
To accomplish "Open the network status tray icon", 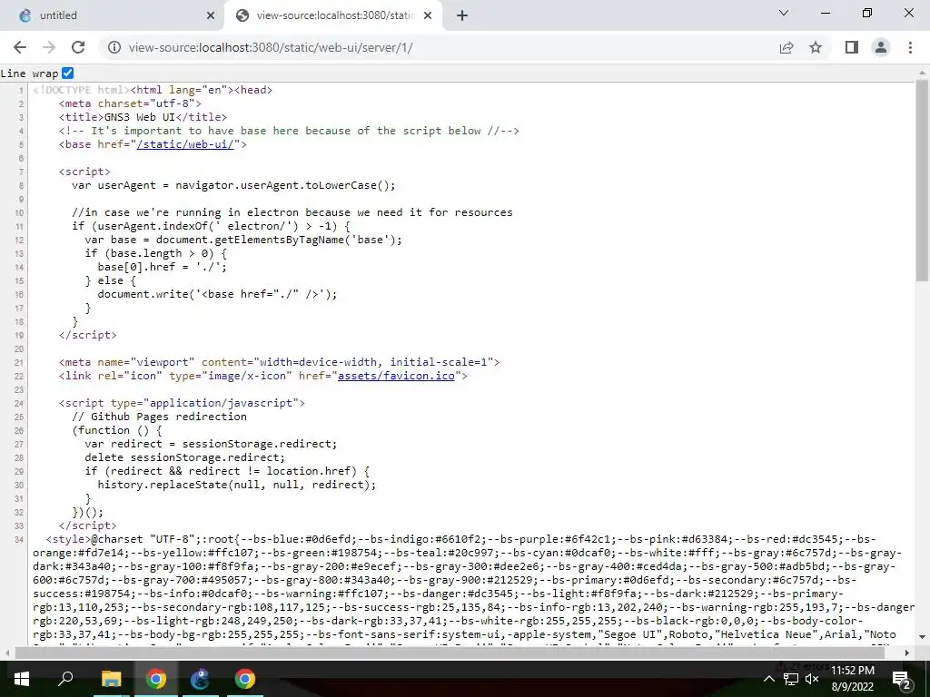I will click(x=791, y=679).
